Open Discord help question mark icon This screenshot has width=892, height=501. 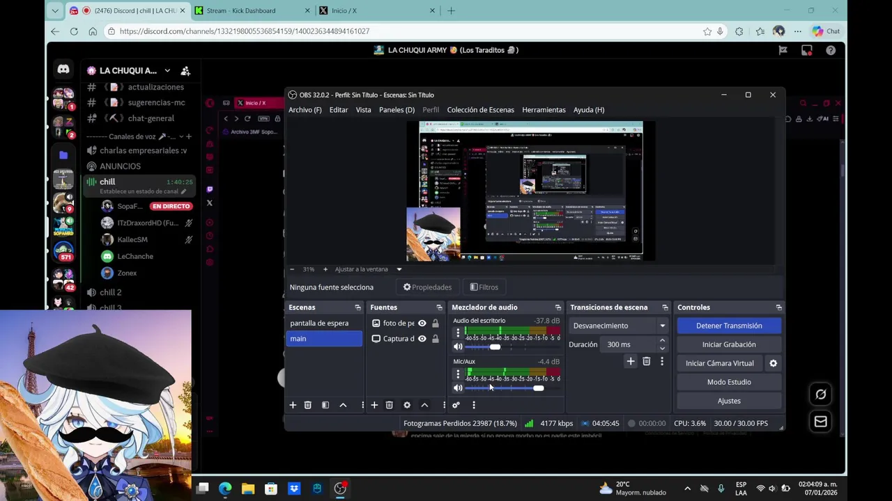pyautogui.click(x=831, y=50)
